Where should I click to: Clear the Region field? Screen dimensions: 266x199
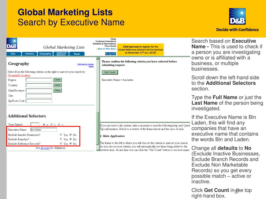[x=57, y=80]
